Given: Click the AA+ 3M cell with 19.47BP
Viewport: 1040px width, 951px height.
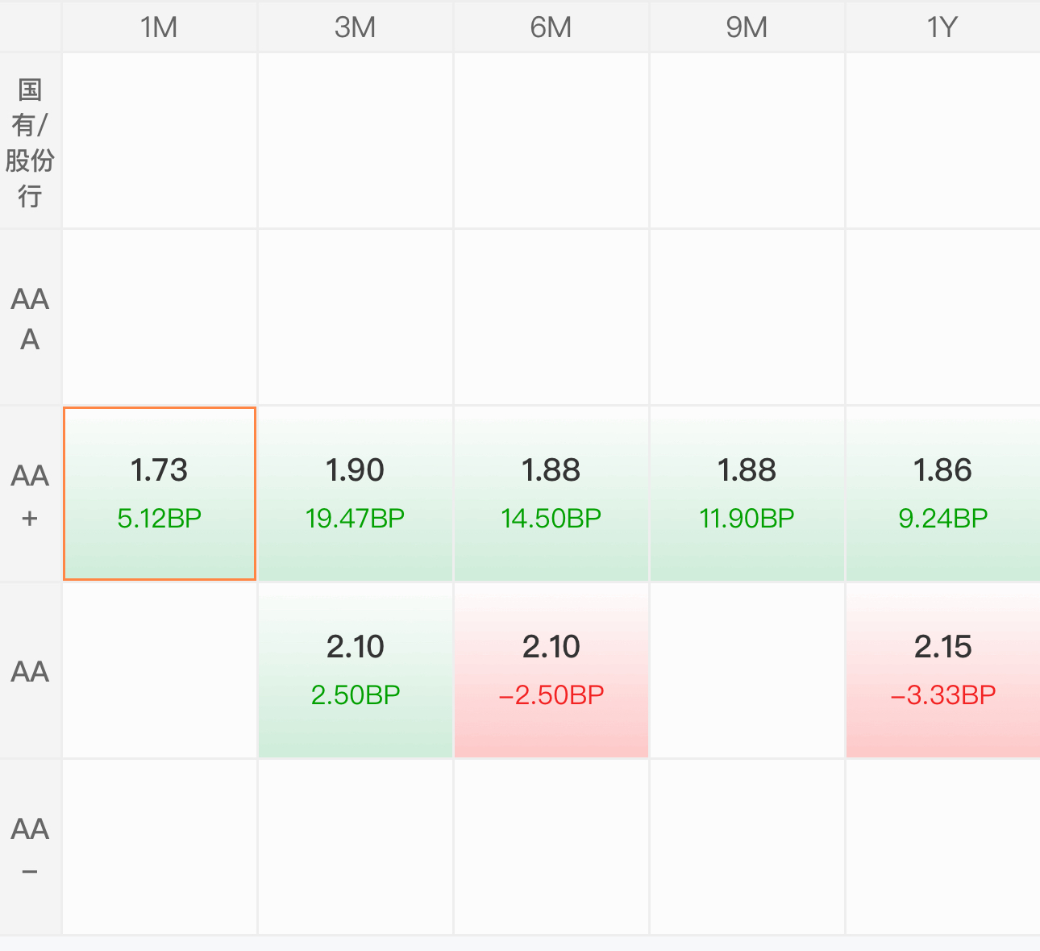Looking at the screenshot, I should click(x=355, y=493).
